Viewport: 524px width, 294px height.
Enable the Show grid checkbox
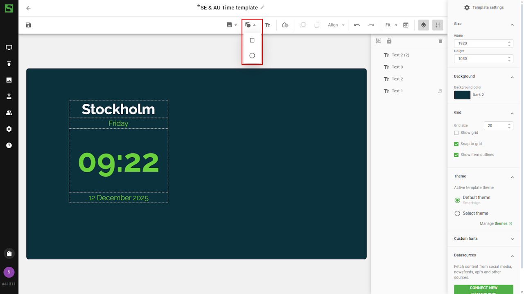(456, 133)
